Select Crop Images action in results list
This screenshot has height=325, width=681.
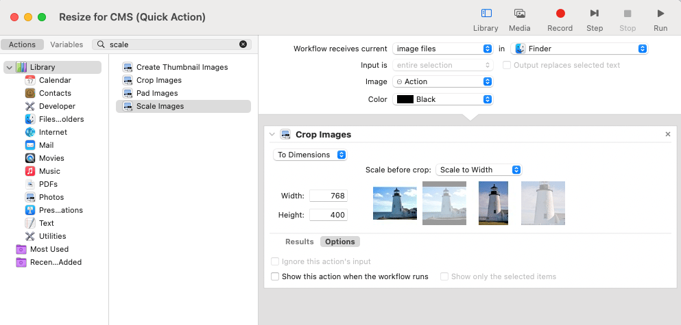(183, 80)
